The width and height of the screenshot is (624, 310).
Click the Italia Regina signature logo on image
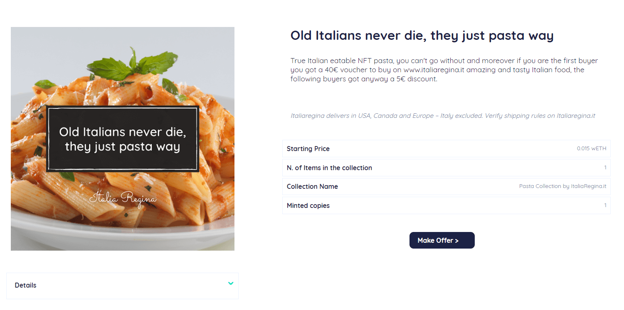pos(123,198)
